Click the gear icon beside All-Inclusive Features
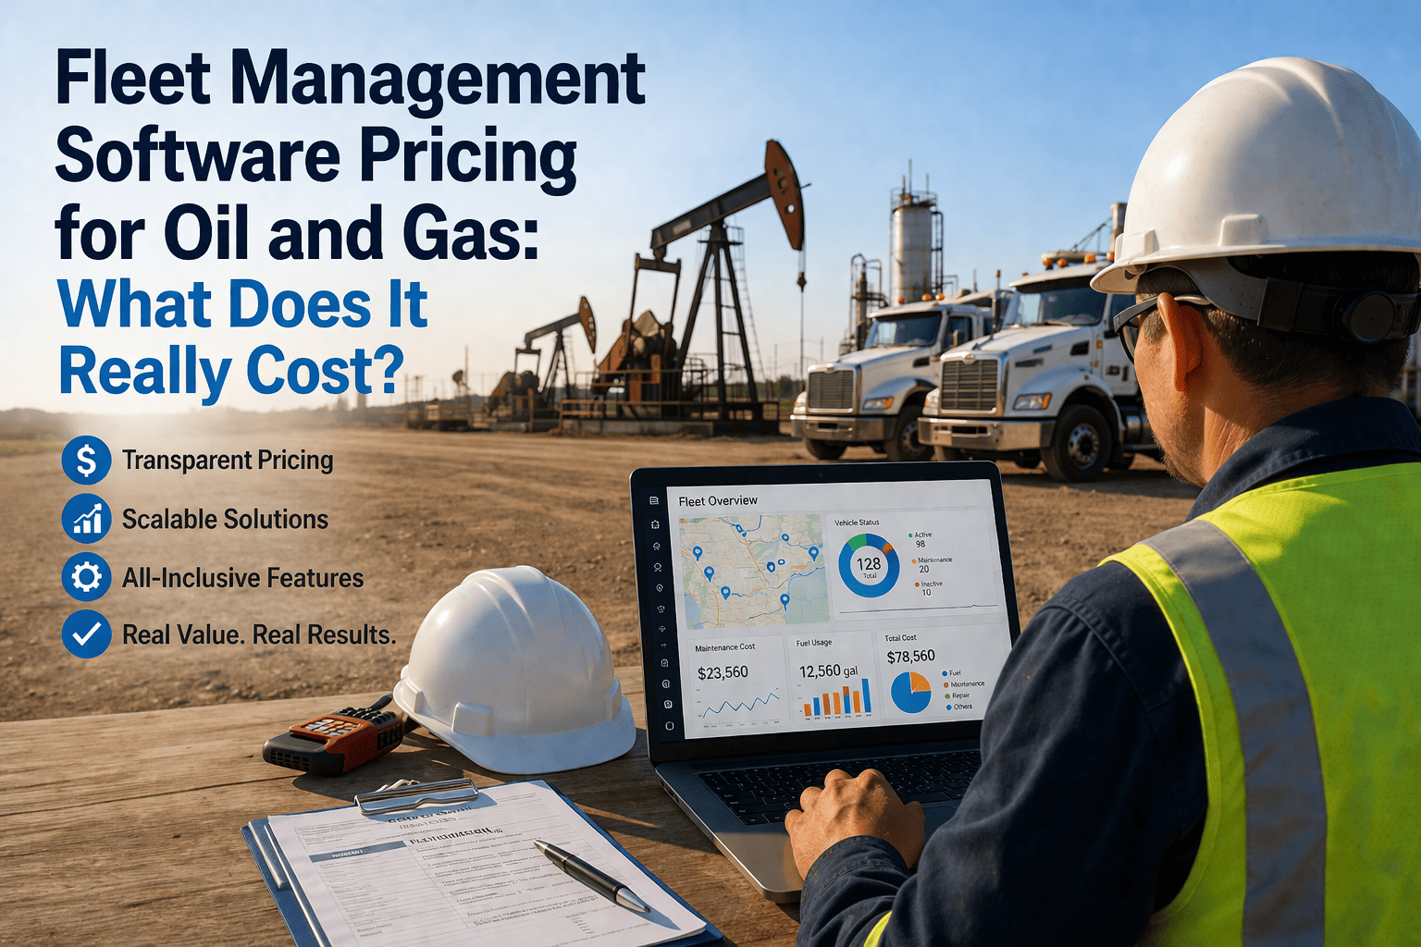This screenshot has width=1421, height=947. 86,578
